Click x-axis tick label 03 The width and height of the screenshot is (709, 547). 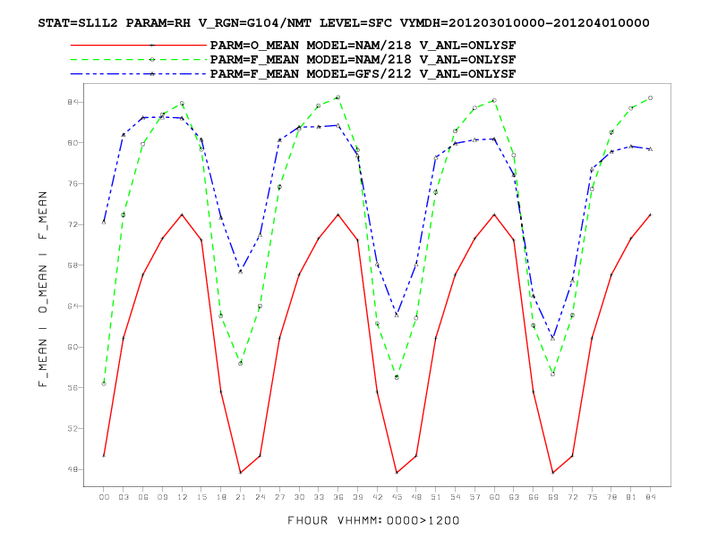click(124, 497)
